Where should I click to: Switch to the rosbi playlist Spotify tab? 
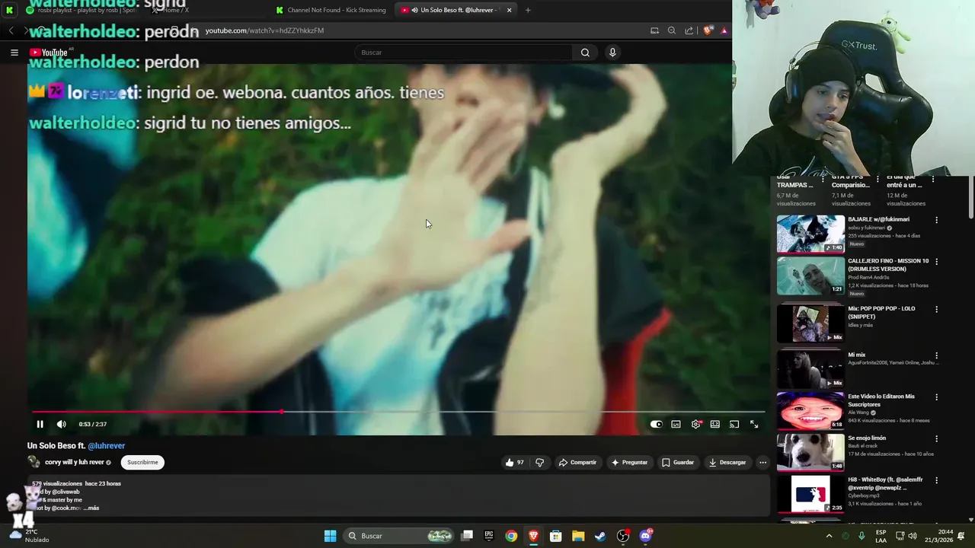80,10
